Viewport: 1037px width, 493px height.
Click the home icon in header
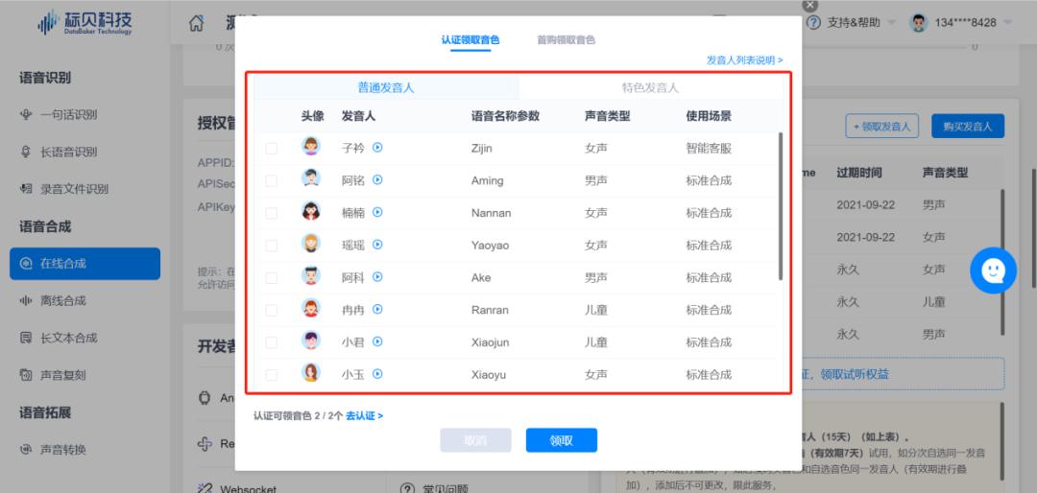[x=197, y=23]
